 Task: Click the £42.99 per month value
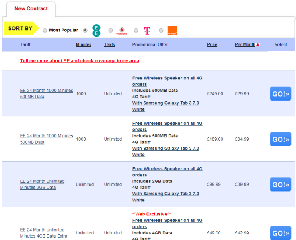[x=242, y=233]
